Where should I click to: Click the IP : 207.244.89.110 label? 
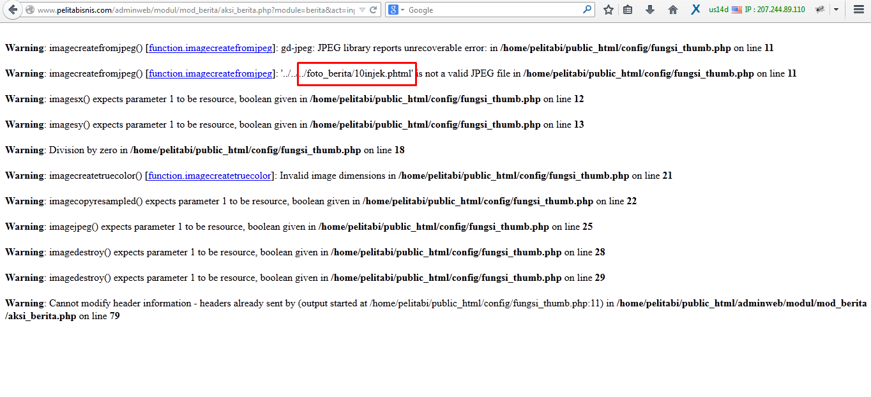tap(775, 10)
